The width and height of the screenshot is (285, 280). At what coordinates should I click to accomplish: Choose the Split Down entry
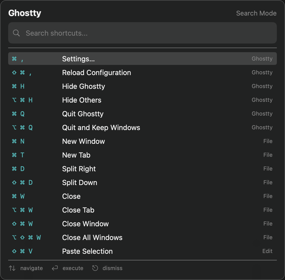(x=142, y=182)
